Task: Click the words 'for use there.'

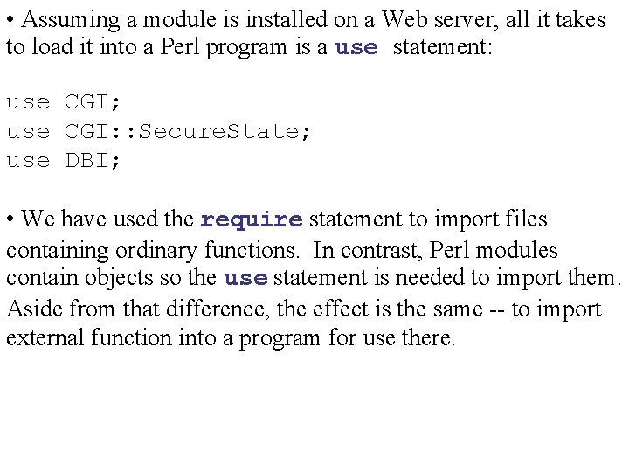Action: point(392,337)
